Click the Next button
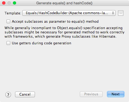This screenshot has height=102, width=129. pos(116,94)
